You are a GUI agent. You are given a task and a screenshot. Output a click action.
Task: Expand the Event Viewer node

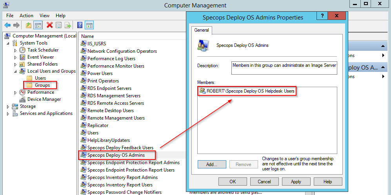pos(15,57)
